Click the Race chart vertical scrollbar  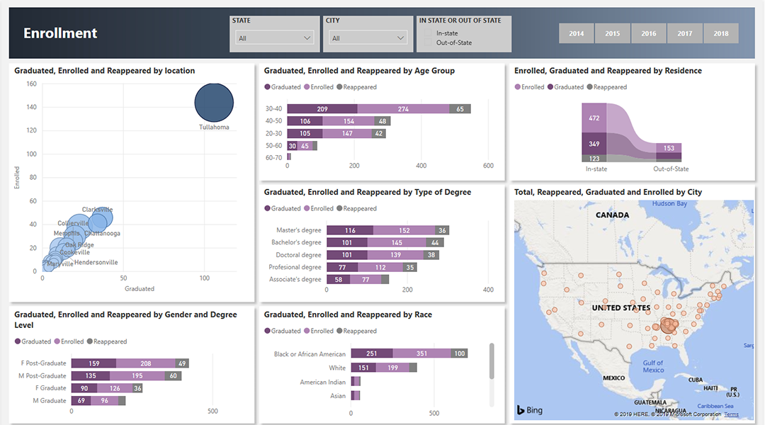click(492, 361)
